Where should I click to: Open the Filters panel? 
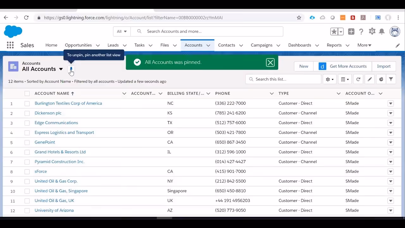[391, 79]
